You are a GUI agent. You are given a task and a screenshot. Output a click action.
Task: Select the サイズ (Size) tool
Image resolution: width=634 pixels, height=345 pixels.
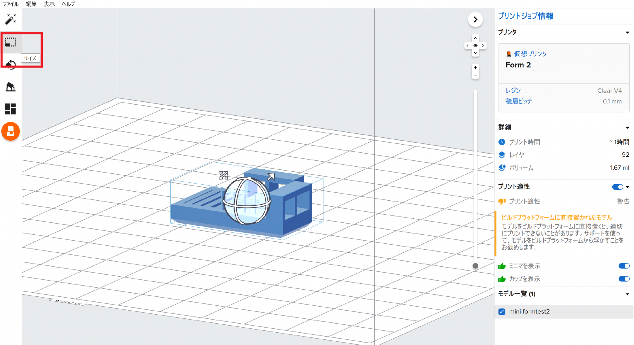point(11,43)
